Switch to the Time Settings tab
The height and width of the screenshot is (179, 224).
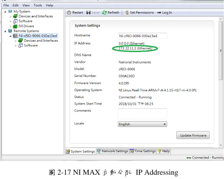[x=143, y=151]
